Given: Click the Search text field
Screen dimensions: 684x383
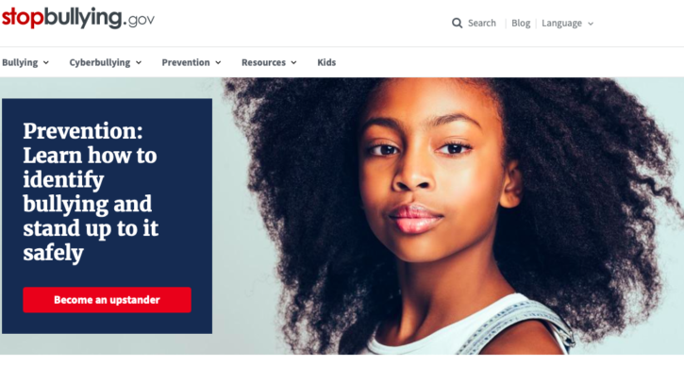Looking at the screenshot, I should [x=481, y=24].
